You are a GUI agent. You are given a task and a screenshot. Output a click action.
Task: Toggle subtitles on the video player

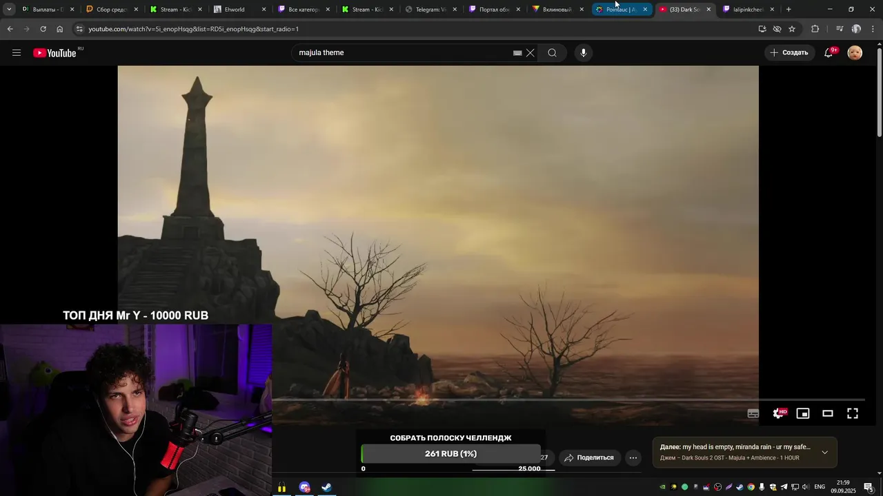753,413
